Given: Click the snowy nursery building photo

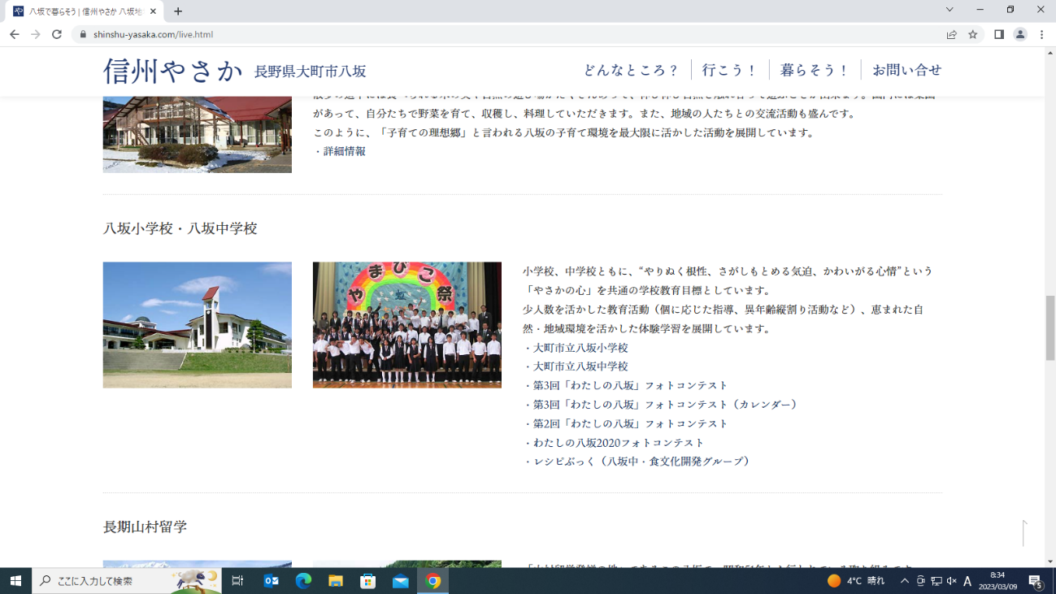Looking at the screenshot, I should (x=198, y=134).
